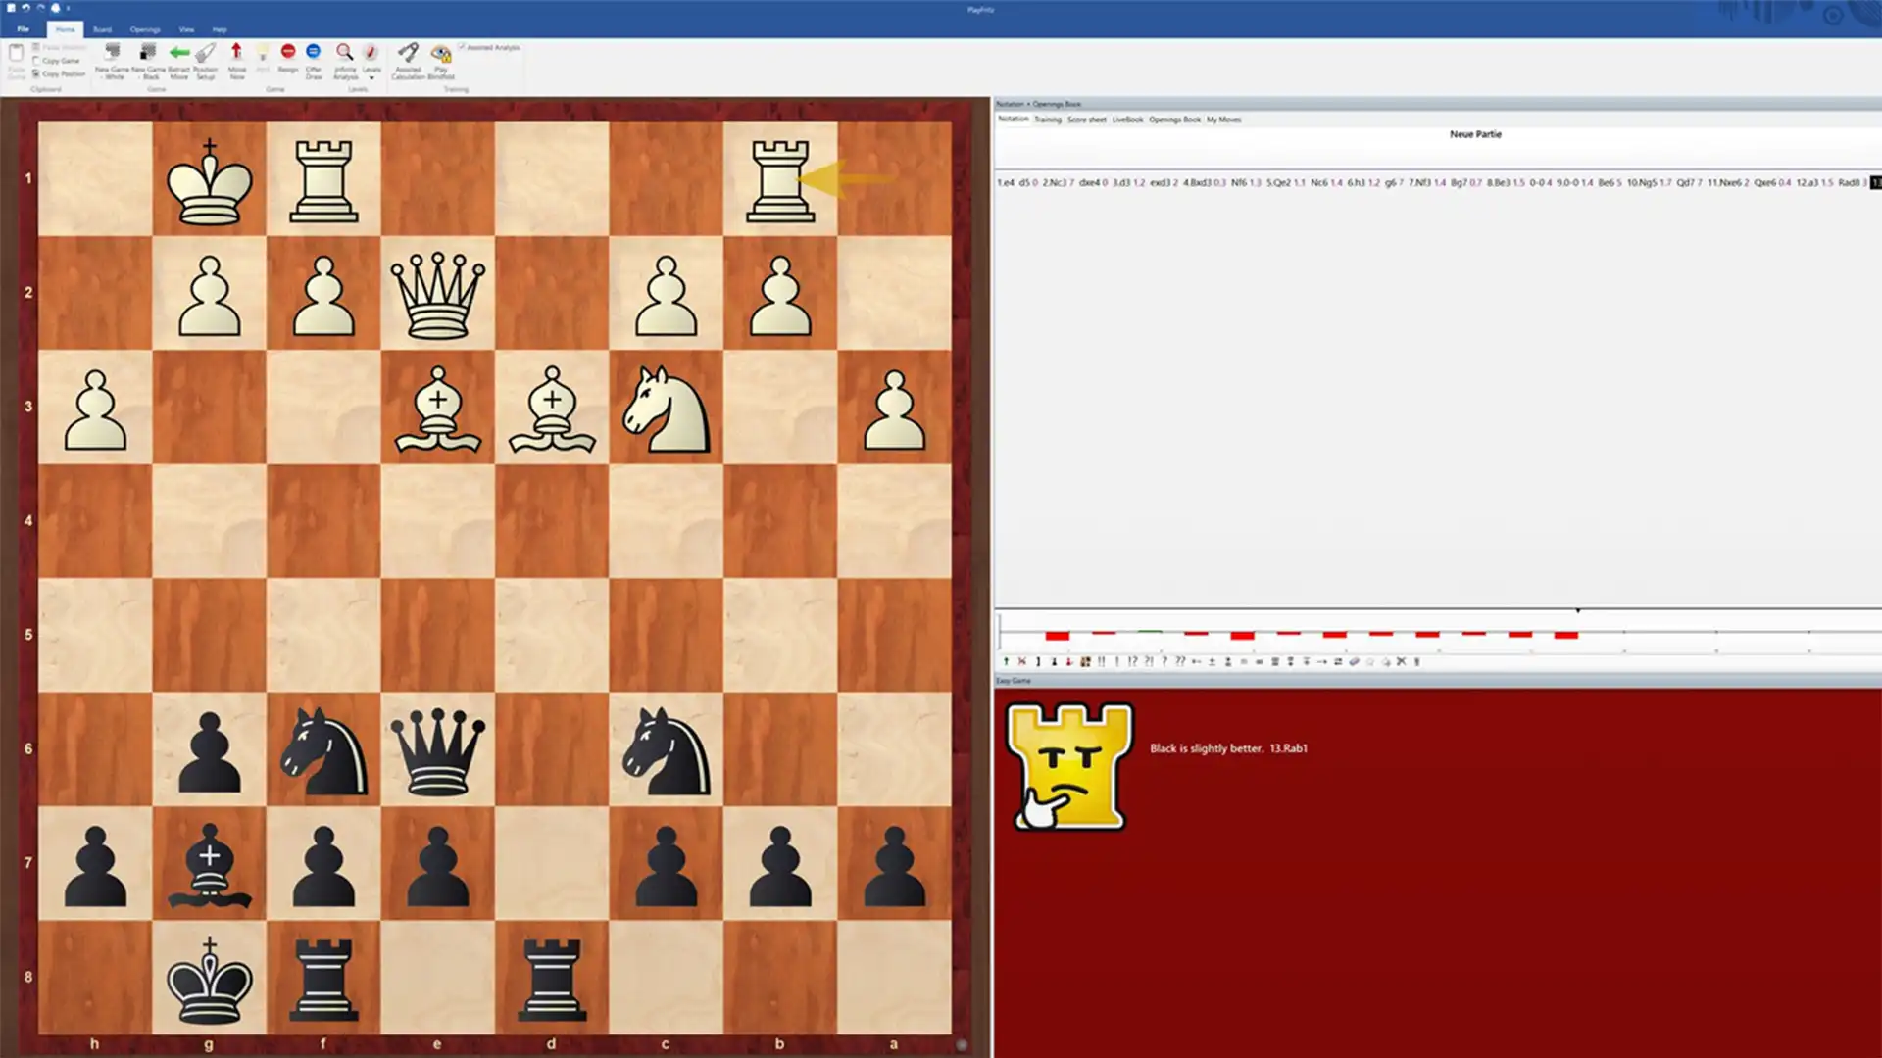Viewport: 1882px width, 1058px height.
Task: Click Copy Game in Clipboard group
Action: pyautogui.click(x=56, y=61)
